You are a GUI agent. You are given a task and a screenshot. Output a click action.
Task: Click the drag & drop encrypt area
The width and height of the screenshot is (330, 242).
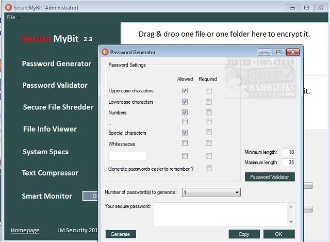pos(224,34)
